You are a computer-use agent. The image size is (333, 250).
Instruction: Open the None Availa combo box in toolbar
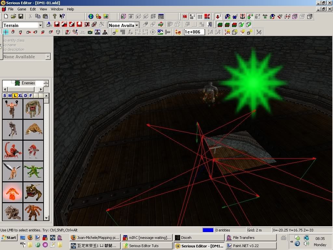point(137,25)
